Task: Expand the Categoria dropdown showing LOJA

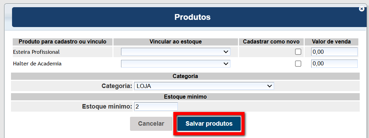Action: 204,86
